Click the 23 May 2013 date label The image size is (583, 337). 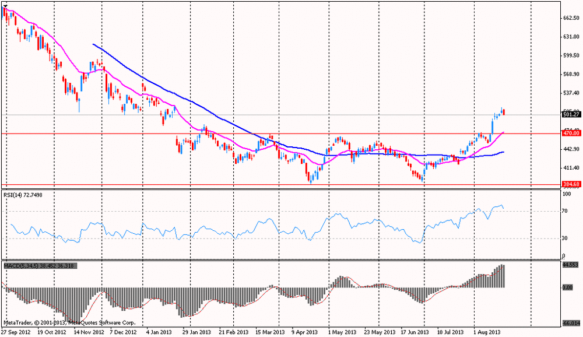380,332
